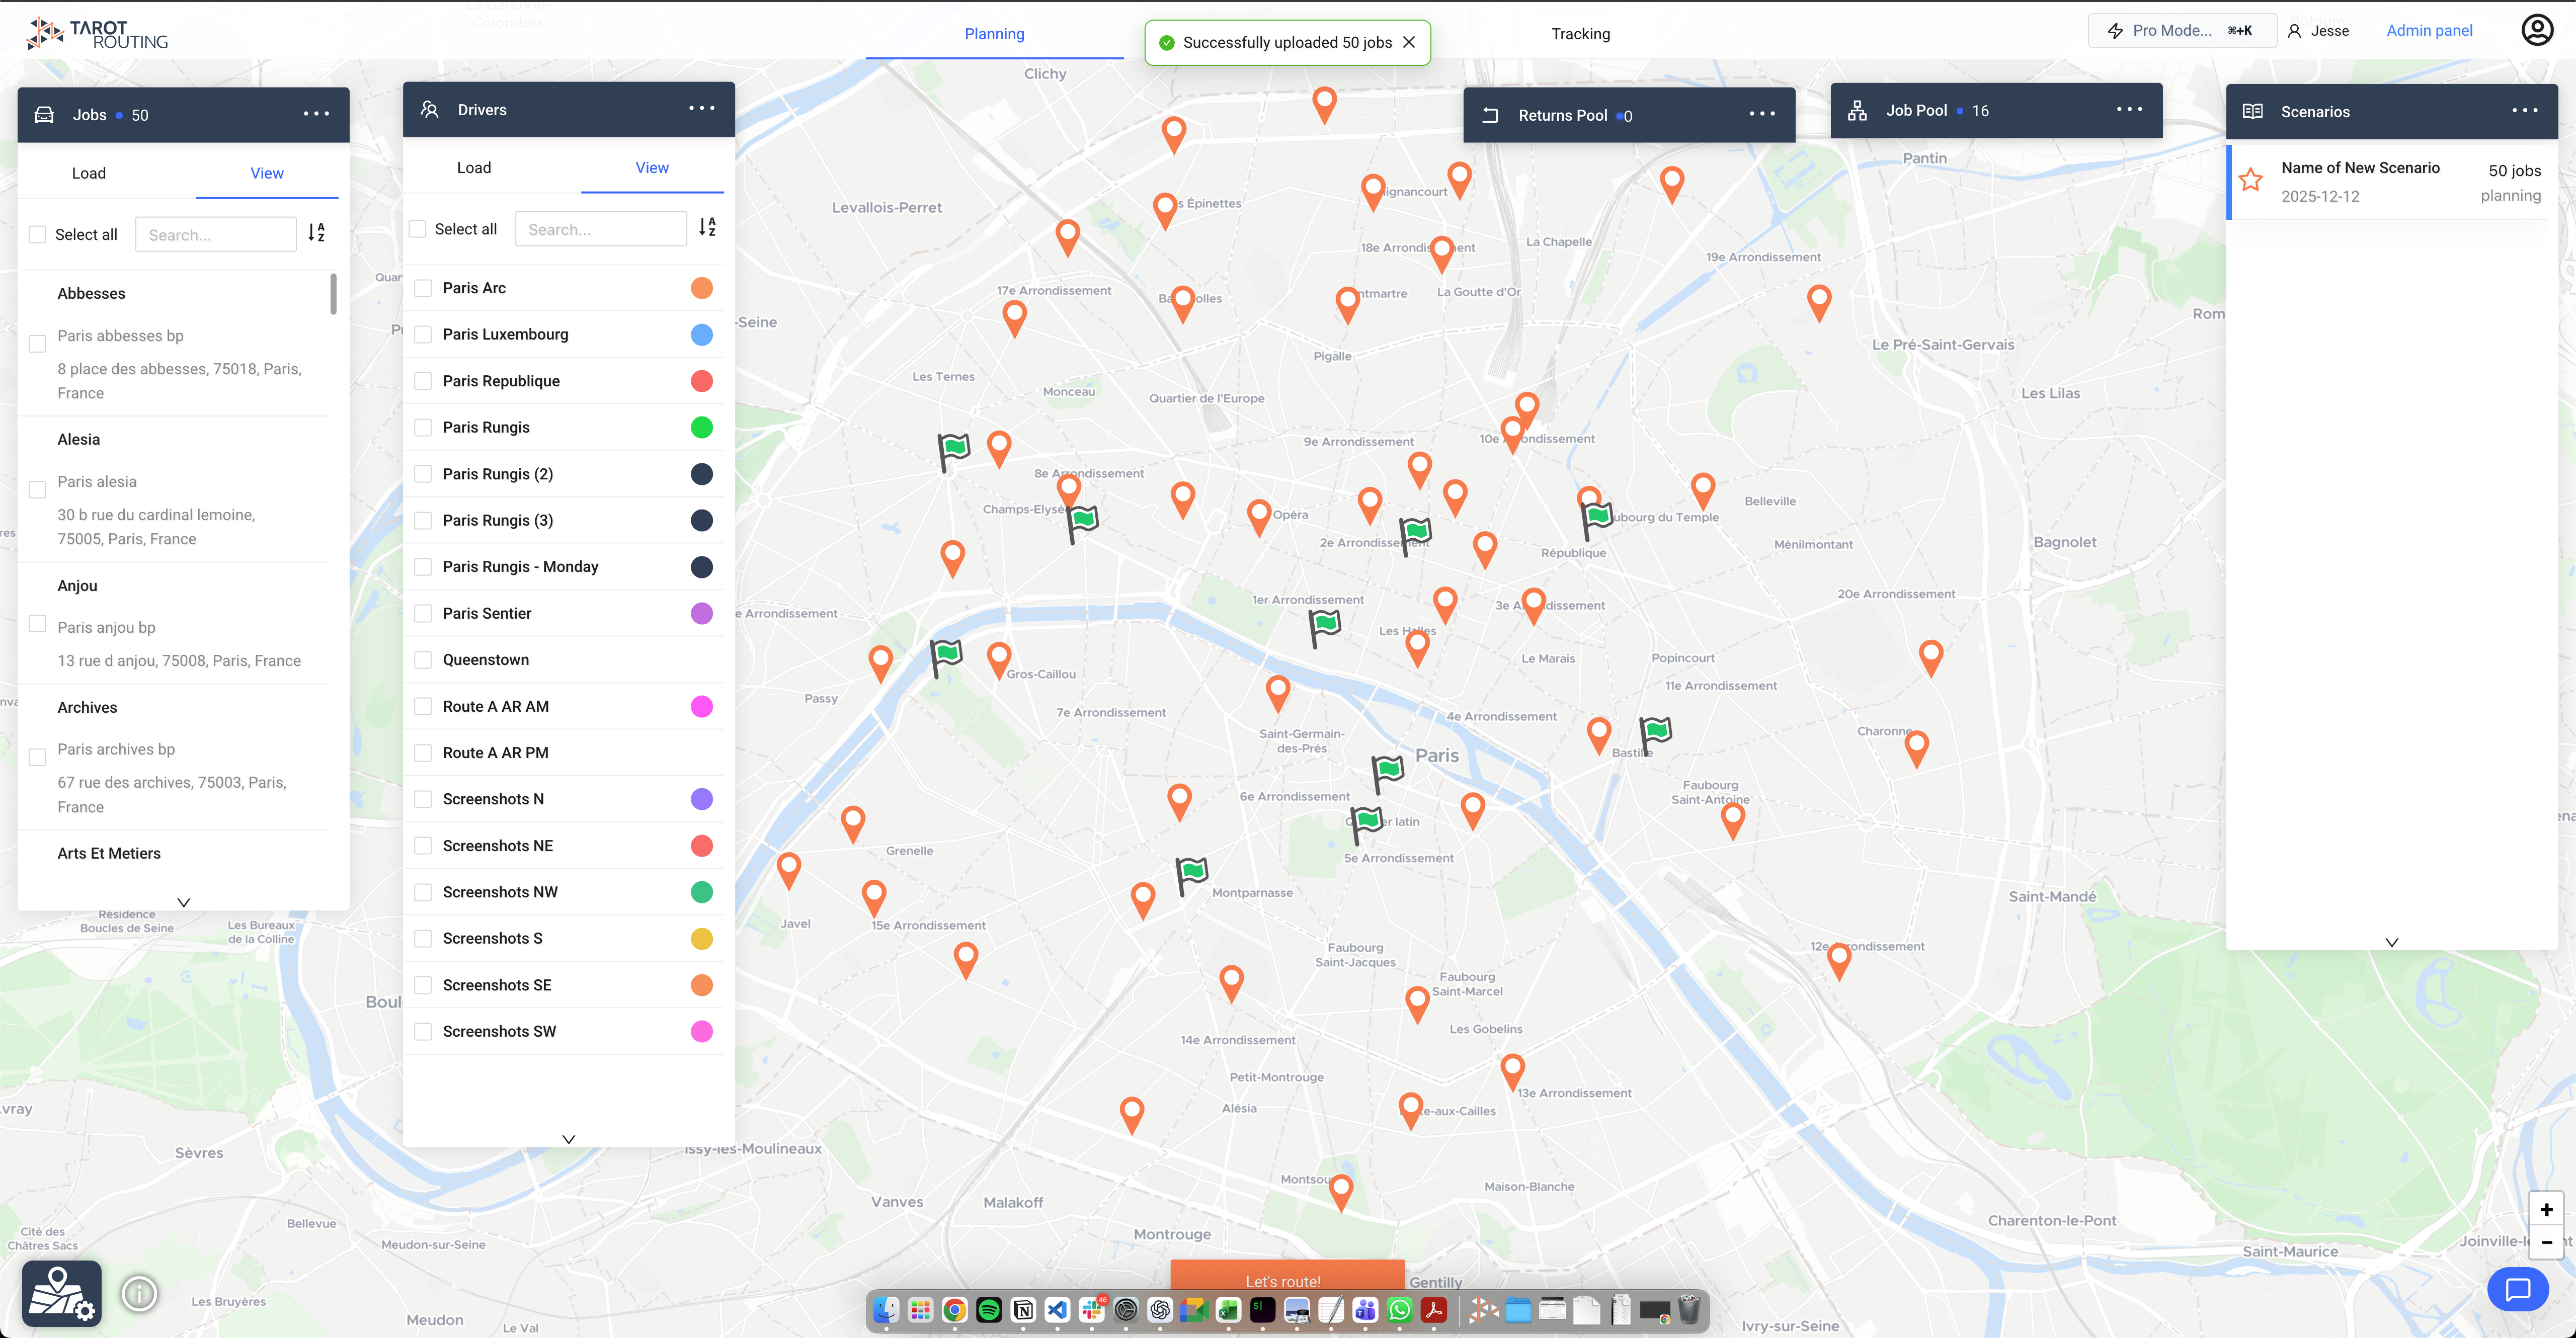
Task: Open the Returns Pool panel icon
Action: click(1490, 114)
